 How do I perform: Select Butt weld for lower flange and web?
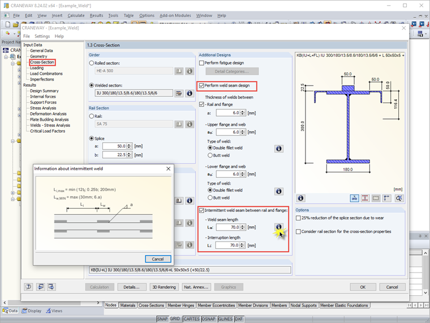pos(210,197)
